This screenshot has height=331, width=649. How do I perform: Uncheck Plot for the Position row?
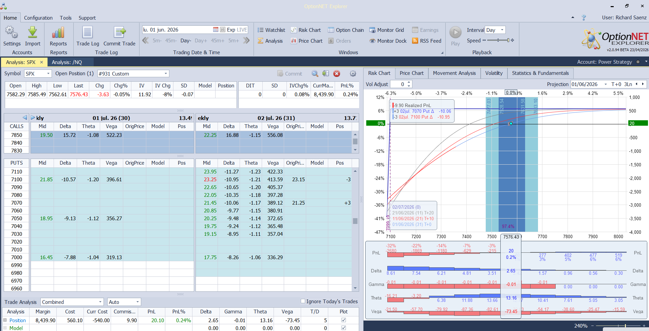tap(344, 320)
